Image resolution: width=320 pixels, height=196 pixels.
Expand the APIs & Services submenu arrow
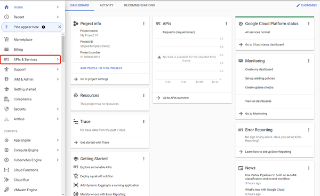pos(58,59)
